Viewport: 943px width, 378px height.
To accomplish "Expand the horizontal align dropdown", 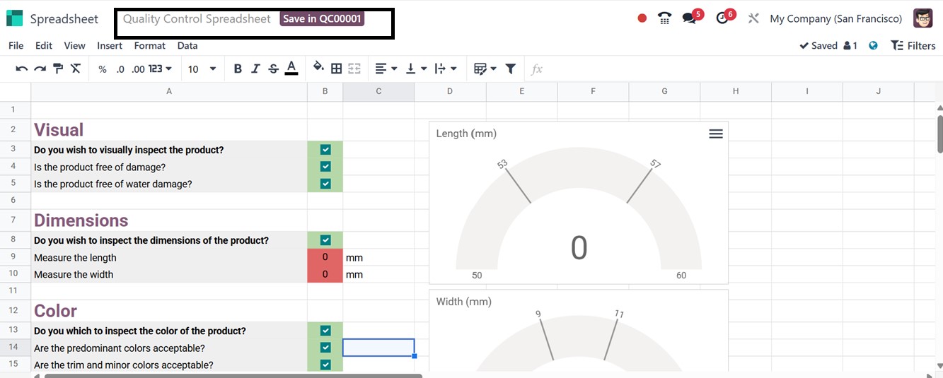I will click(x=386, y=69).
